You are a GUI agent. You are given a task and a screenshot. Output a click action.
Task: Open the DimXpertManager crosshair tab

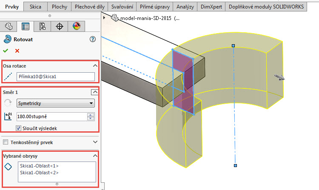60,26
